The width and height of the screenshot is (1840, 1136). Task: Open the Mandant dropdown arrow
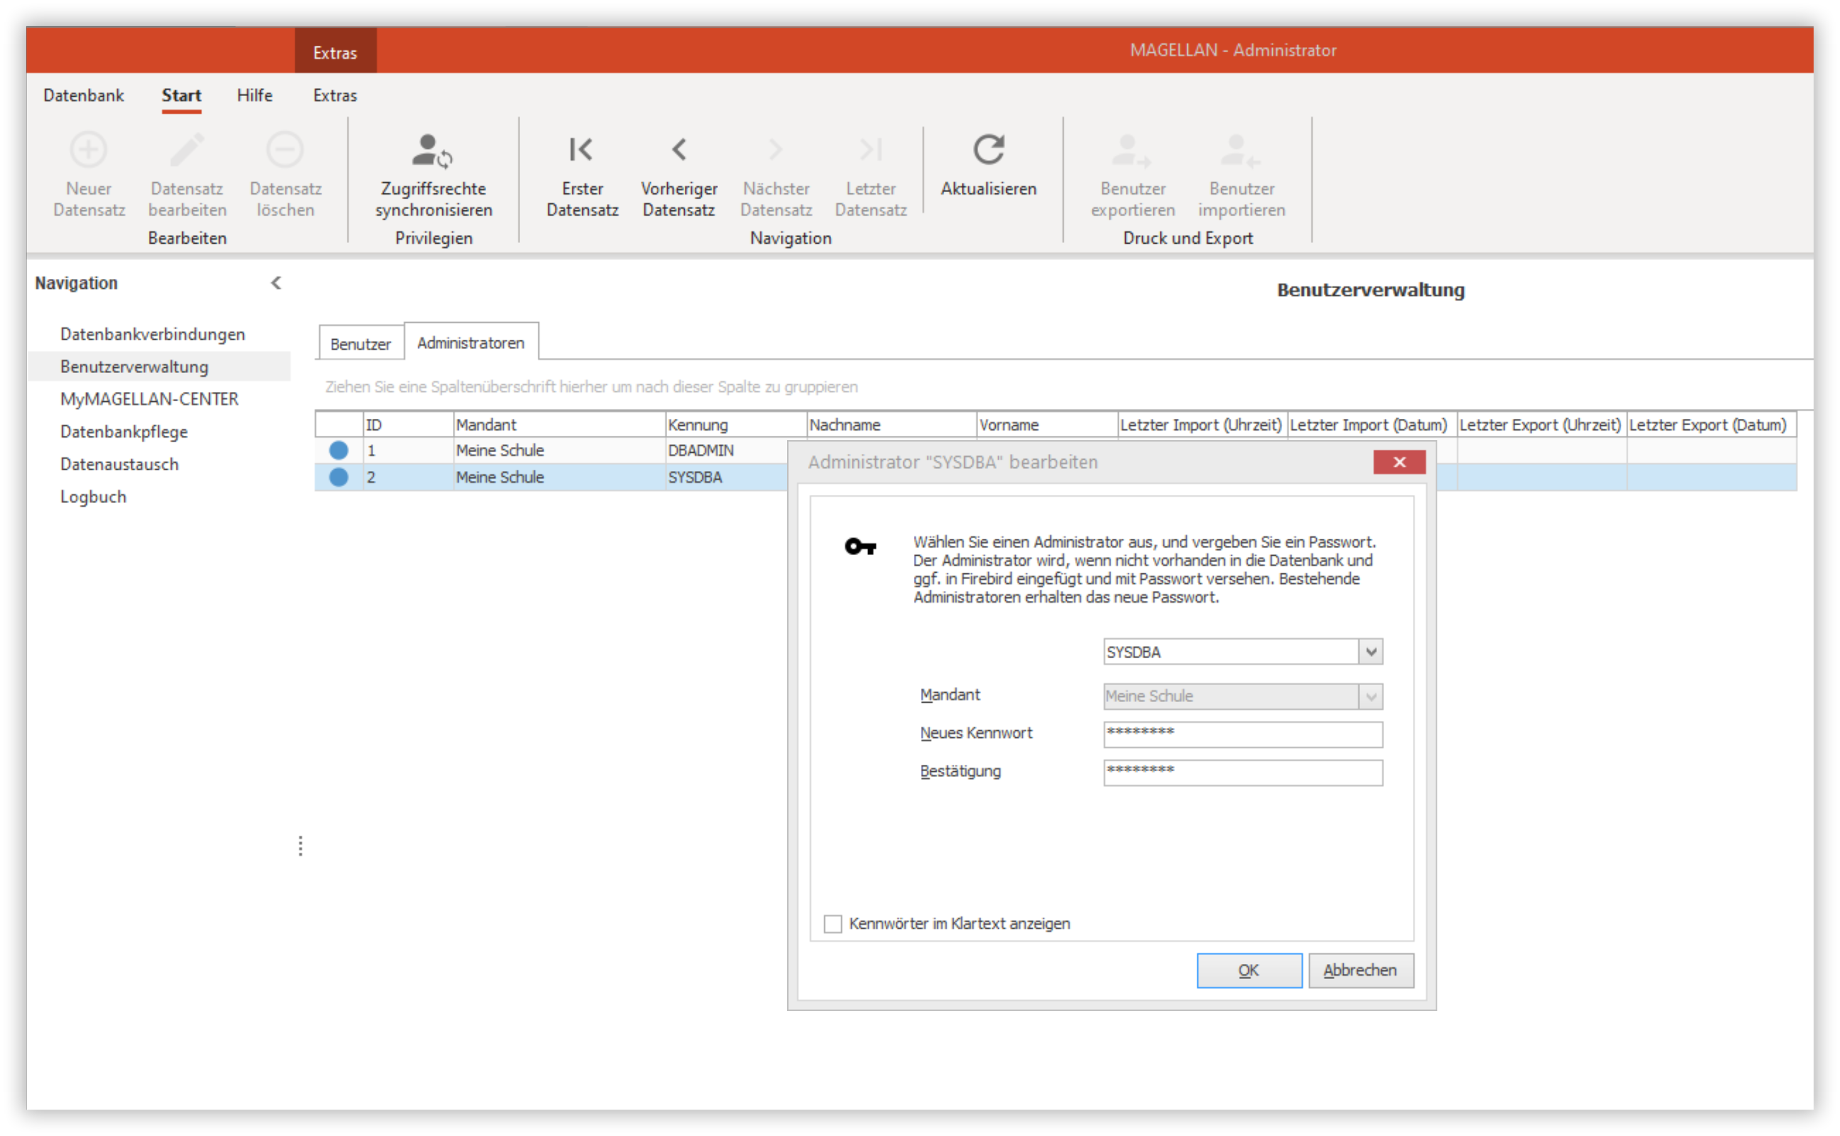(1371, 696)
